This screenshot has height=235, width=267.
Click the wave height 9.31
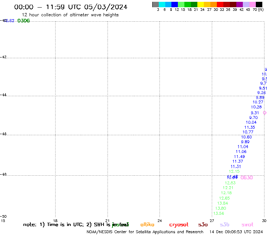255,113
